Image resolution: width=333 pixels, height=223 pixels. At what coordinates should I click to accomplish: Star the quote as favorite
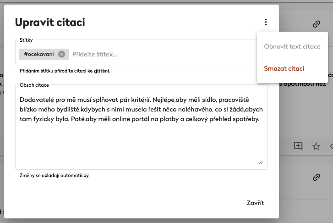pyautogui.click(x=316, y=146)
